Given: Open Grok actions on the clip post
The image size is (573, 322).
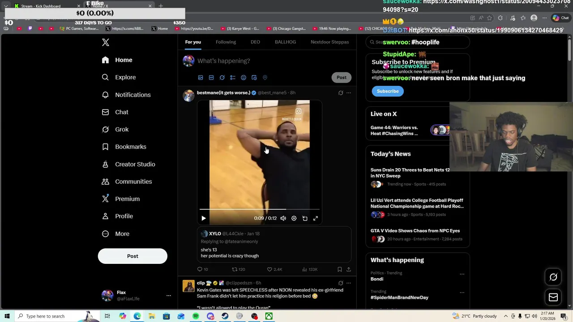Looking at the screenshot, I should point(341,283).
